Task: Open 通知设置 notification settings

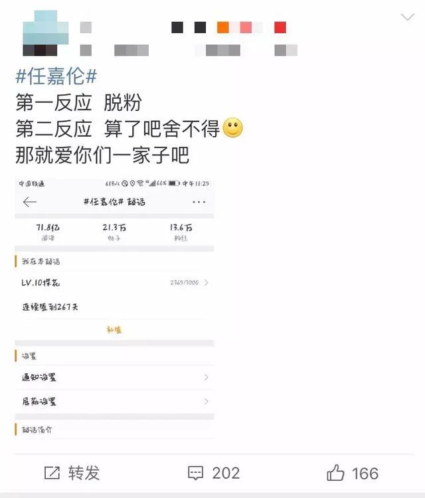Action: point(114,377)
